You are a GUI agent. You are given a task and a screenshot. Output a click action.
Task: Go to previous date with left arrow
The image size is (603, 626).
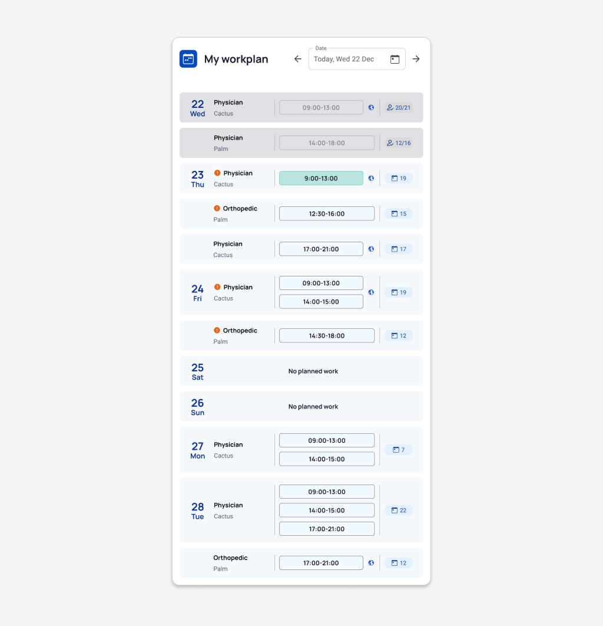(297, 59)
